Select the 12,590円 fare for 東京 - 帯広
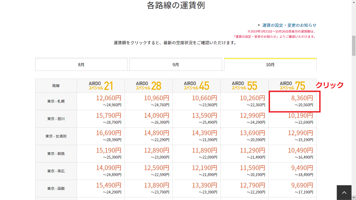 pyautogui.click(x=156, y=168)
